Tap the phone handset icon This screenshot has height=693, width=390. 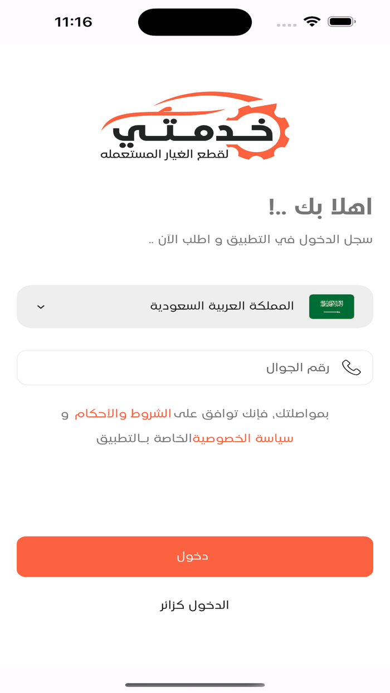pos(351,367)
